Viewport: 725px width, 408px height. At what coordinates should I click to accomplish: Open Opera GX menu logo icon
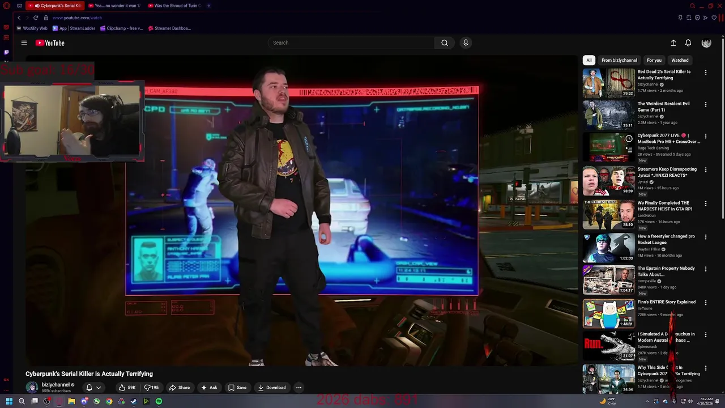(6, 6)
